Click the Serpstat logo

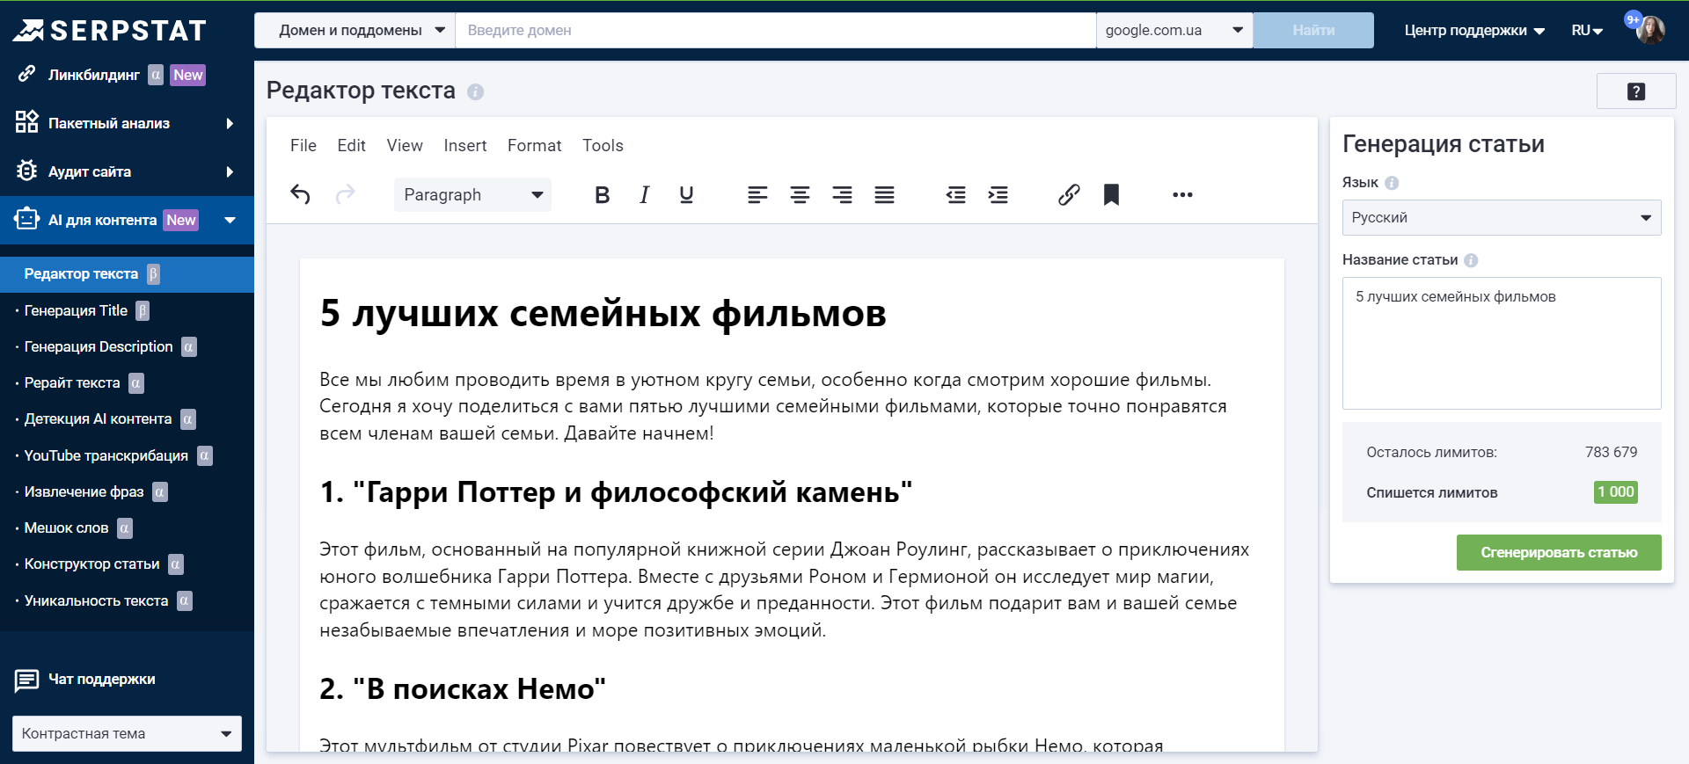[x=109, y=31]
